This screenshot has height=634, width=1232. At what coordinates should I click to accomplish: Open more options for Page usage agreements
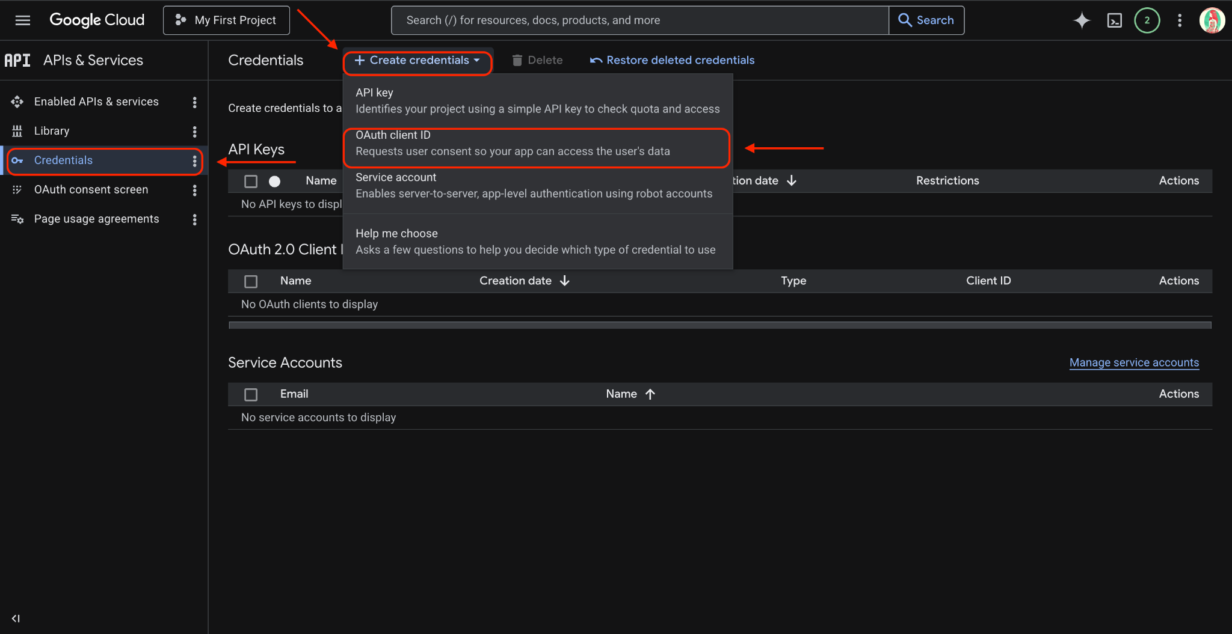click(194, 219)
